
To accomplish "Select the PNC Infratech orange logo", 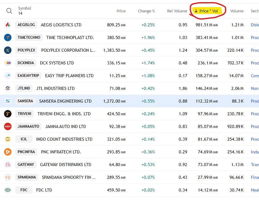I will click(x=8, y=152).
